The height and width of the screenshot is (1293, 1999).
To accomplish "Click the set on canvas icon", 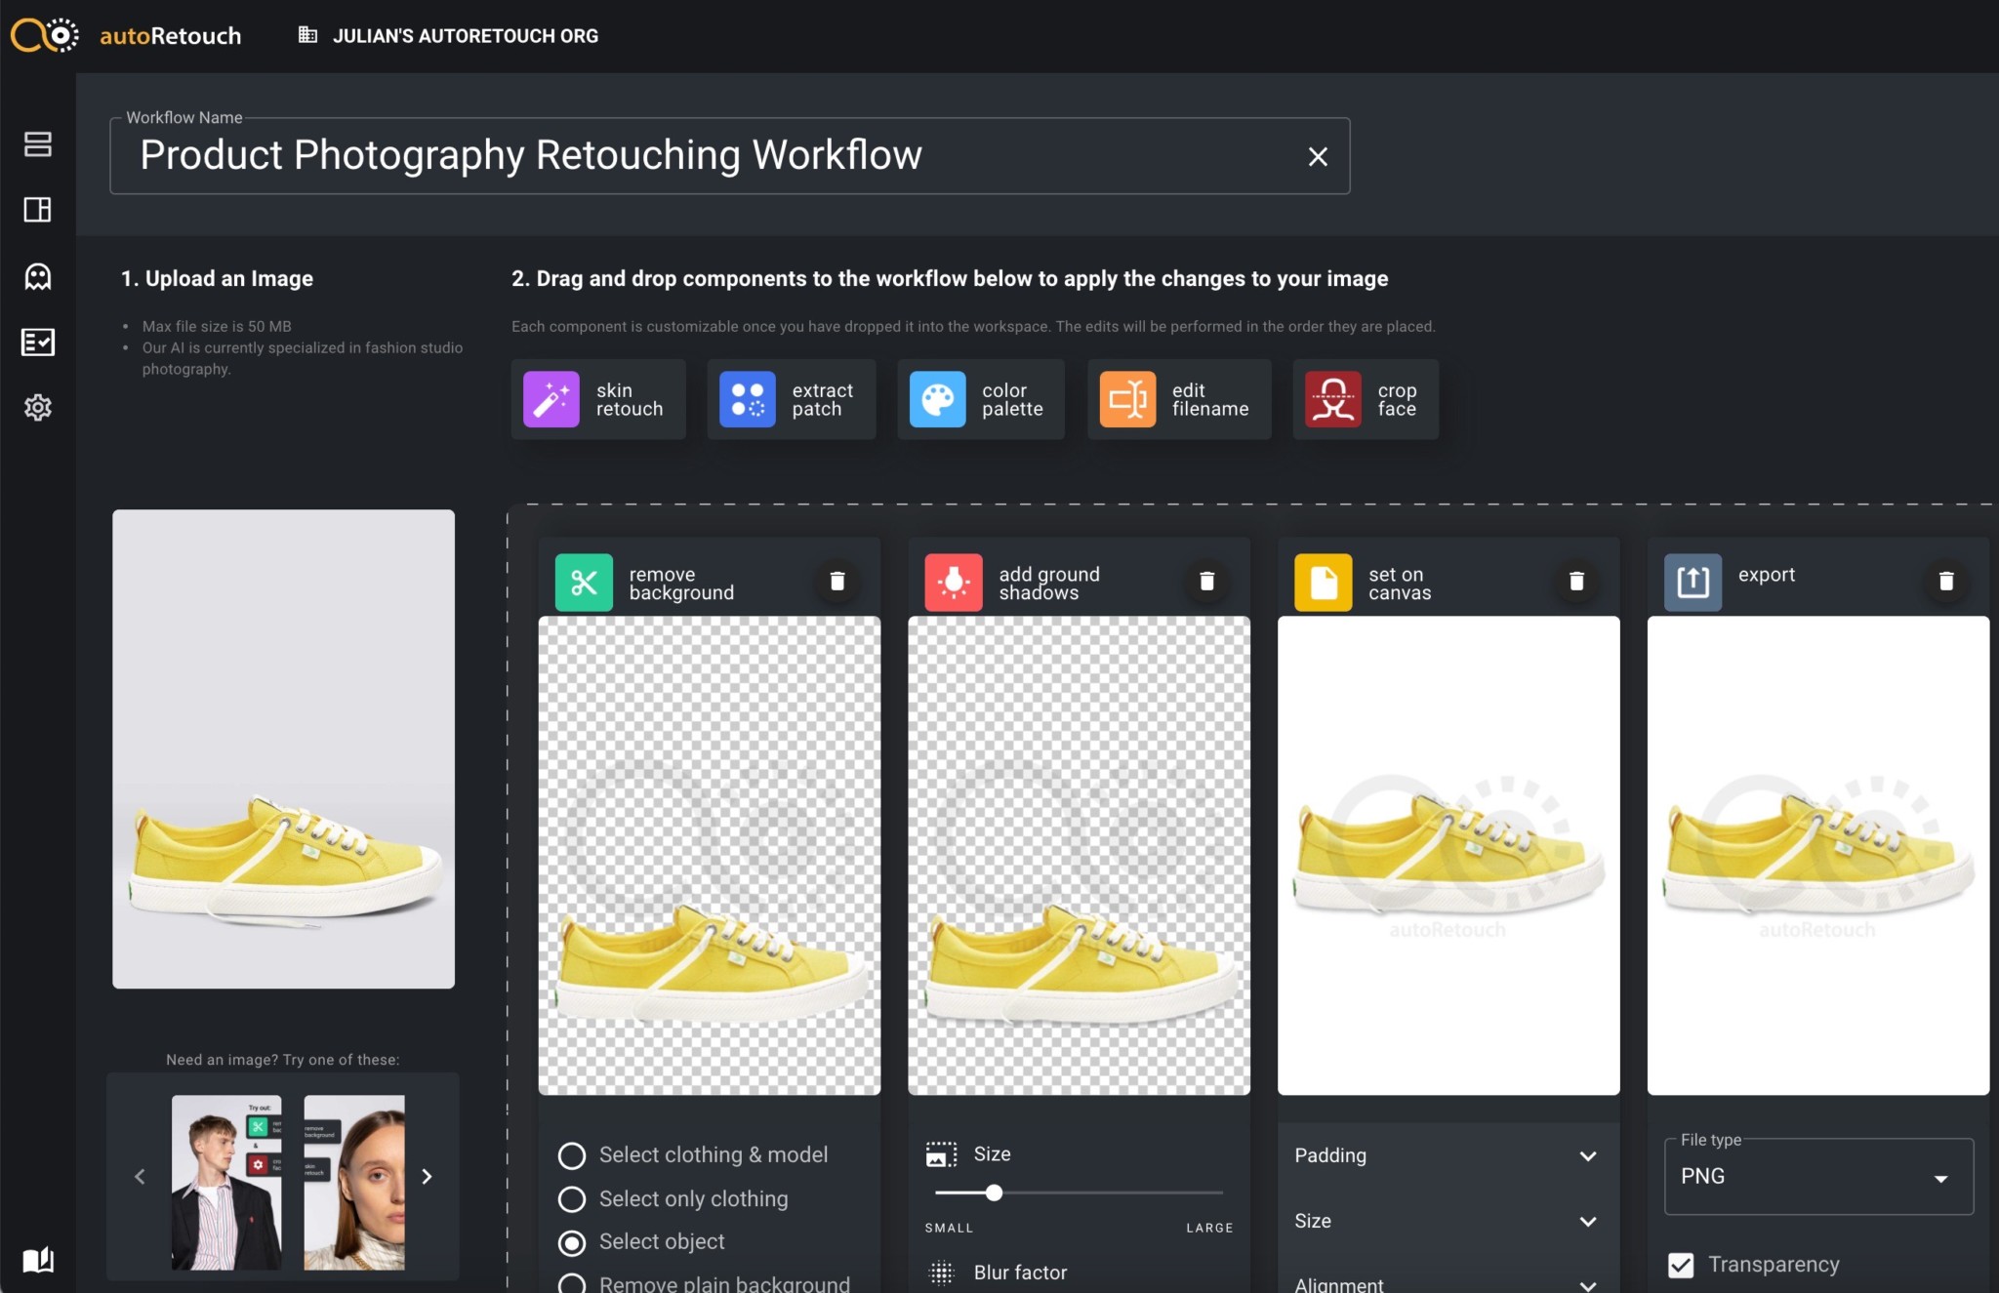I will pos(1324,583).
